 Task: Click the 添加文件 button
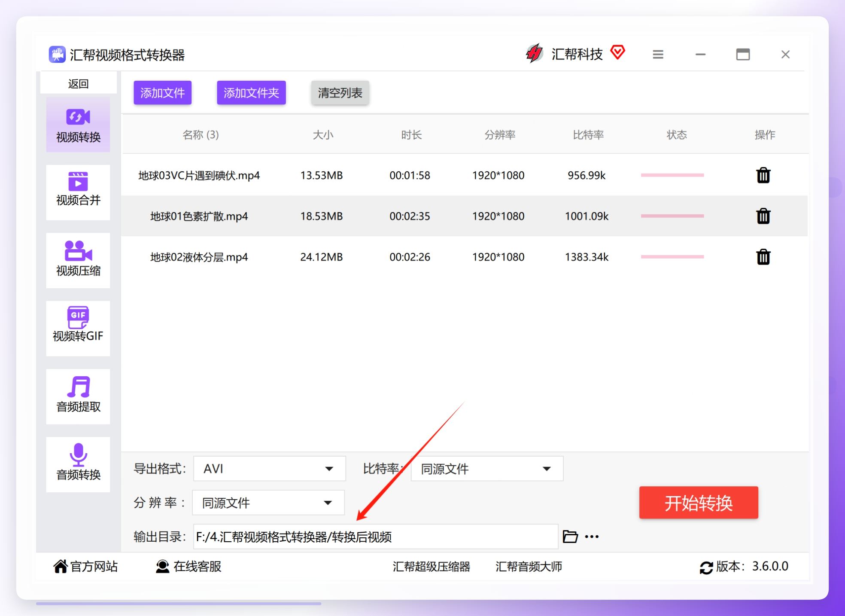pyautogui.click(x=162, y=92)
